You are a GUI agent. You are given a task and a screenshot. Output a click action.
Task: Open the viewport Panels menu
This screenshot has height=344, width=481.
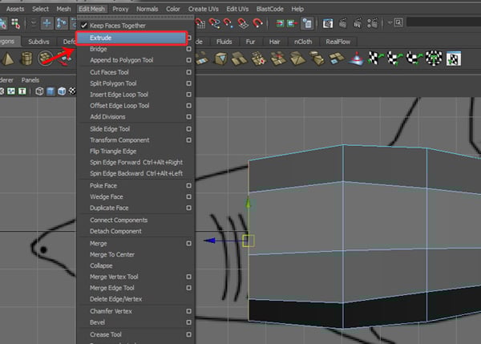point(30,80)
